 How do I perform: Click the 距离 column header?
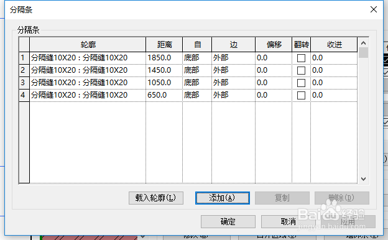tap(164, 45)
